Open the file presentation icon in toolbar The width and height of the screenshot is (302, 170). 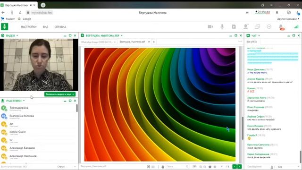[x=234, y=26]
